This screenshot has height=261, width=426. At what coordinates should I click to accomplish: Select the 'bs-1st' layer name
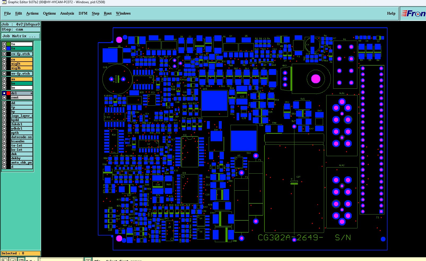tap(21, 150)
